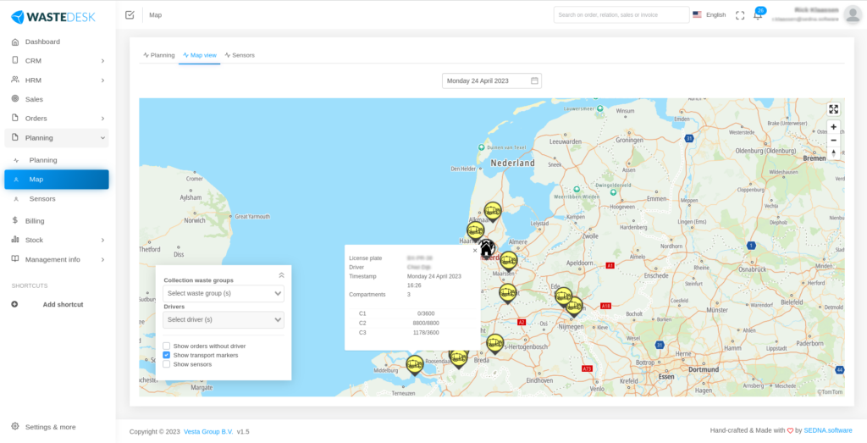Click the C2 8800/8800 compartment row
Screen dimensions: 867x443
(x=412, y=323)
